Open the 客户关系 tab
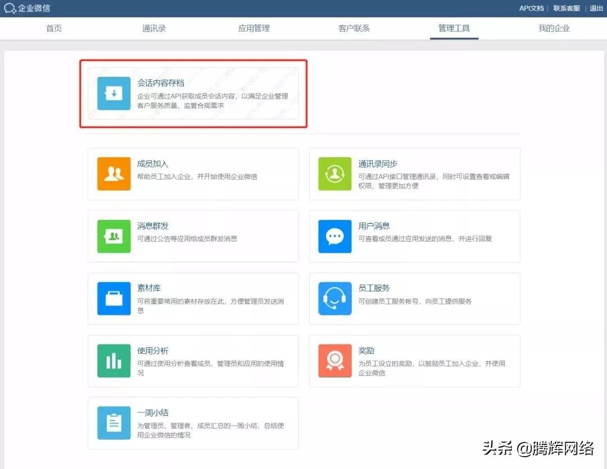The width and height of the screenshot is (607, 469). click(354, 27)
